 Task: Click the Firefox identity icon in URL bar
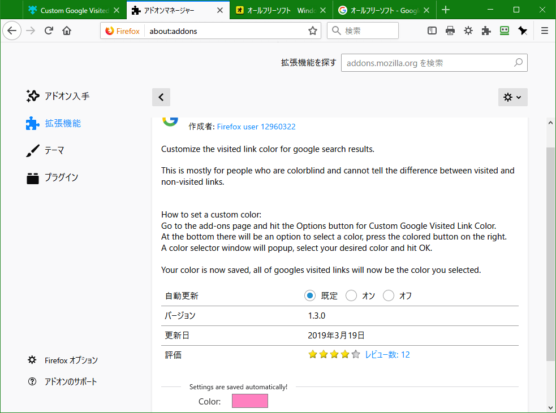pos(110,31)
